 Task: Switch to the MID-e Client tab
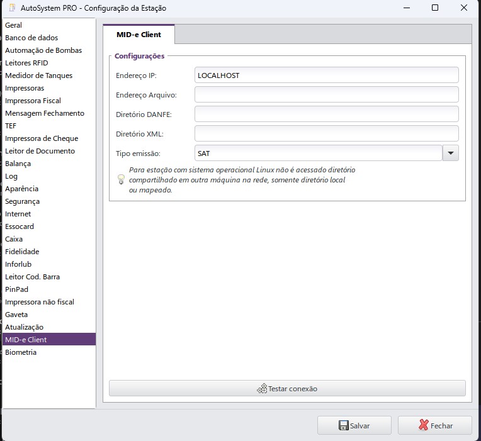(139, 35)
